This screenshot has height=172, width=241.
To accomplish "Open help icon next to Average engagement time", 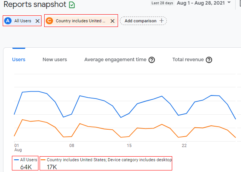I will click(152, 60).
